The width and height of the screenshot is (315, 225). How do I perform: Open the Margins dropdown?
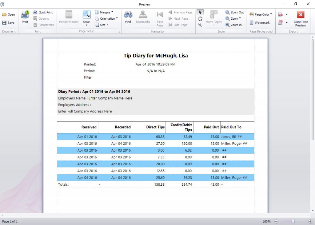click(x=106, y=12)
